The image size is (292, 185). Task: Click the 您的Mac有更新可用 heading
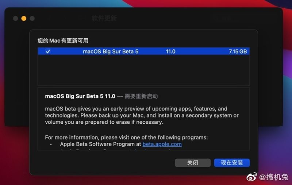click(x=63, y=41)
